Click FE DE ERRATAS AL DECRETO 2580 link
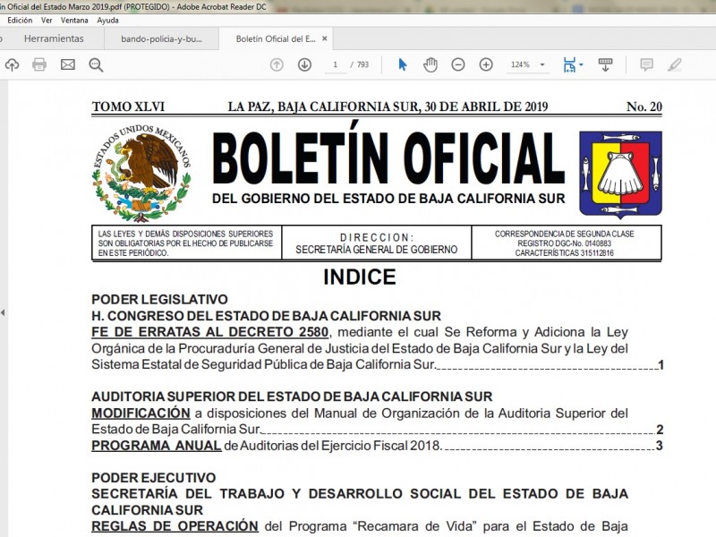Image resolution: width=716 pixels, height=537 pixels. point(209,332)
